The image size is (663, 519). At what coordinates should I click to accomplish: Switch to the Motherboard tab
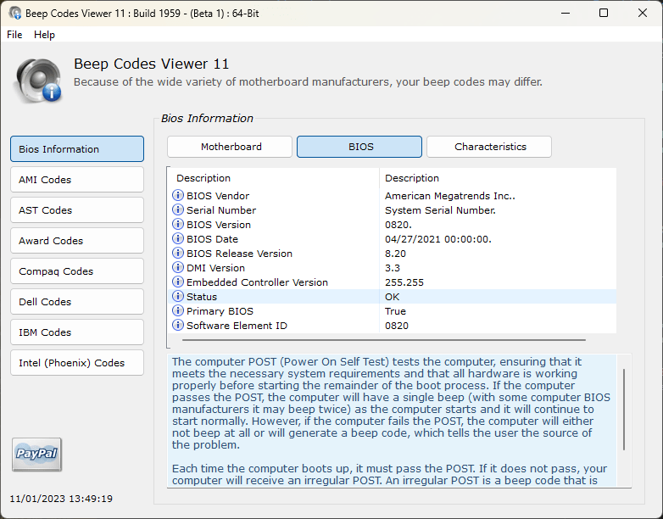(230, 147)
